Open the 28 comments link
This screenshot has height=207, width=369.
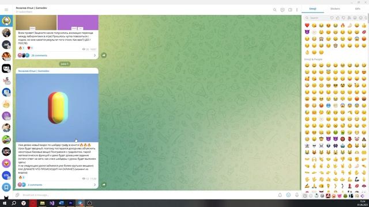coord(39,55)
